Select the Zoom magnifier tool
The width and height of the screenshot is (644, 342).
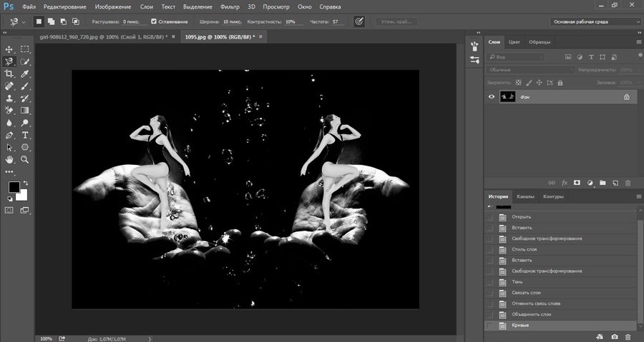(x=25, y=159)
